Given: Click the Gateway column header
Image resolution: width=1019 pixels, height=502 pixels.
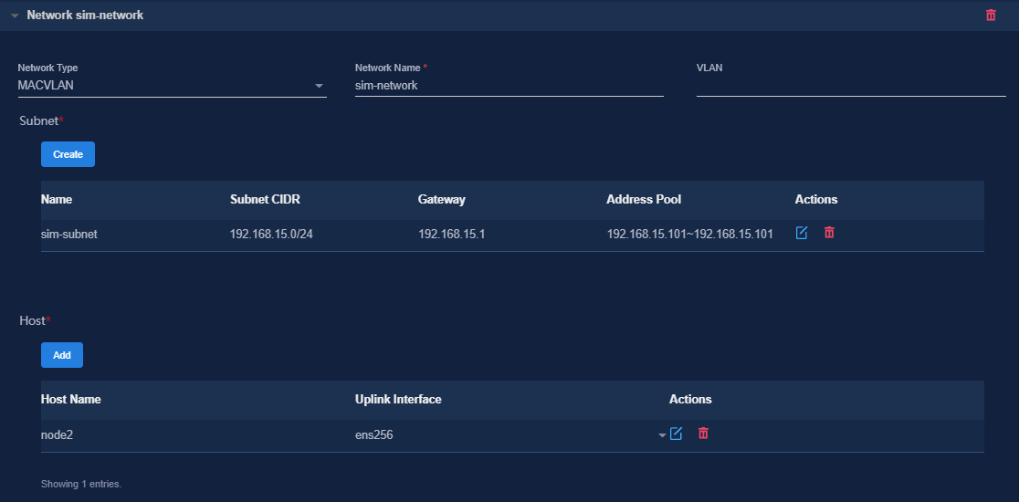Looking at the screenshot, I should 441,199.
